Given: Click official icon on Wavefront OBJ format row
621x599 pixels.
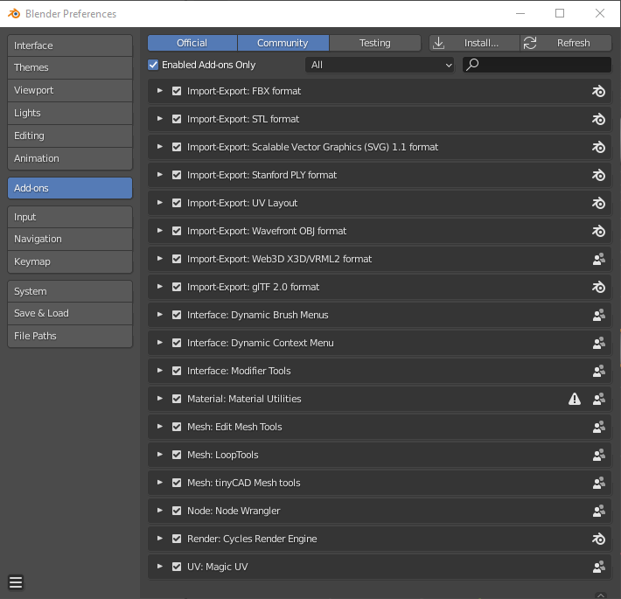Looking at the screenshot, I should pos(598,231).
